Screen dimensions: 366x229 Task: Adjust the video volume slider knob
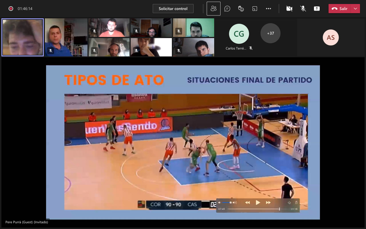pyautogui.click(x=230, y=202)
